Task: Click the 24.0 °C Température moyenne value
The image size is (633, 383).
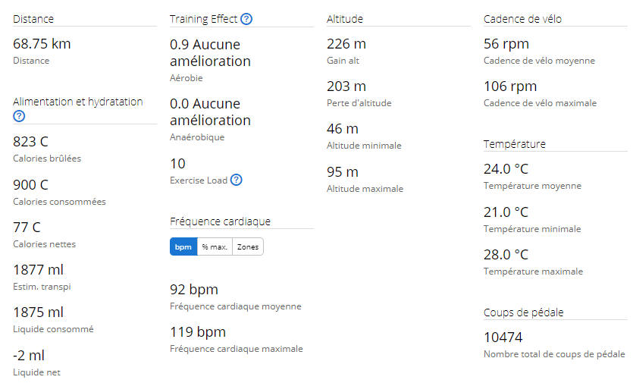Action: [x=506, y=169]
